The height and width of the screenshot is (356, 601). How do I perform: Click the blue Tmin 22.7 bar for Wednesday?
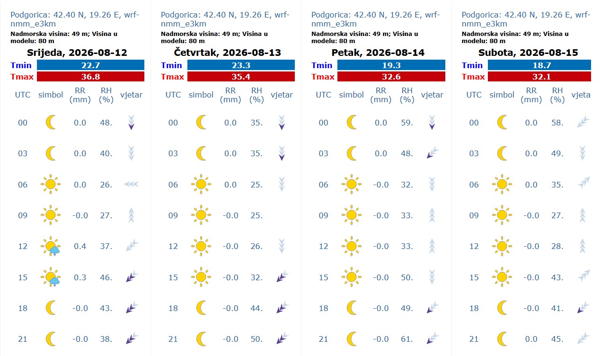pos(90,65)
